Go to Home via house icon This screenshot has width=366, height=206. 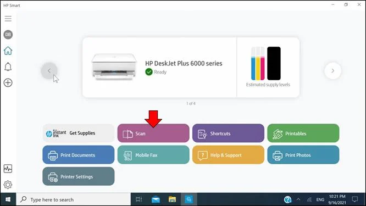click(8, 51)
